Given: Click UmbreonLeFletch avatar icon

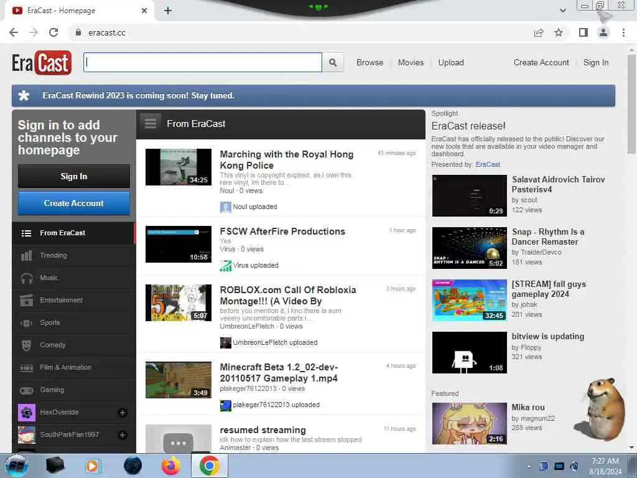Looking at the screenshot, I should coord(225,343).
